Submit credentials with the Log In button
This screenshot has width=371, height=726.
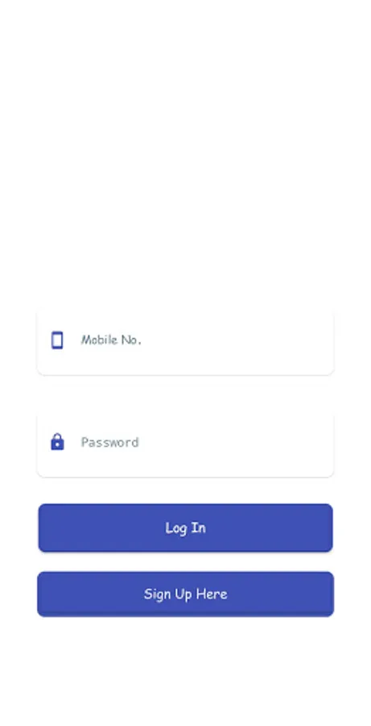pos(185,528)
